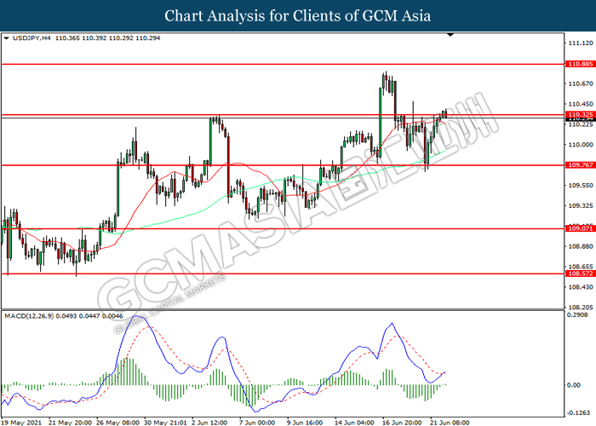Viewport: 596px width, 426px height.
Task: Click the 108.205 price axis value
Action: [581, 308]
